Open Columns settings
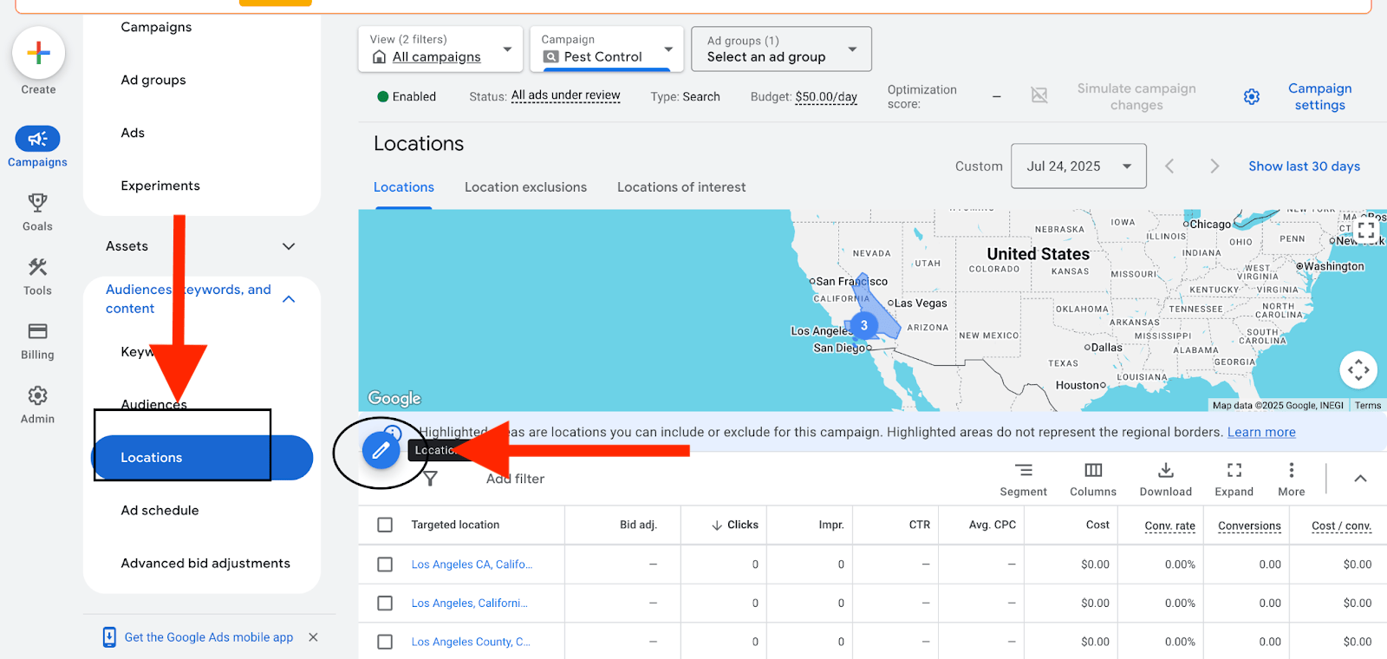 1093,480
